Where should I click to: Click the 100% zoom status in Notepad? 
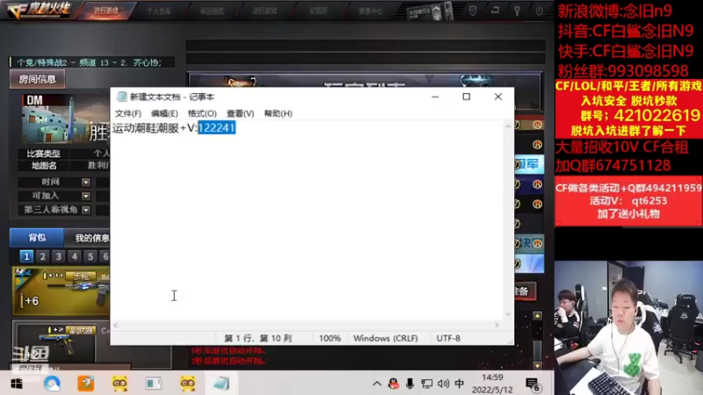pos(330,338)
